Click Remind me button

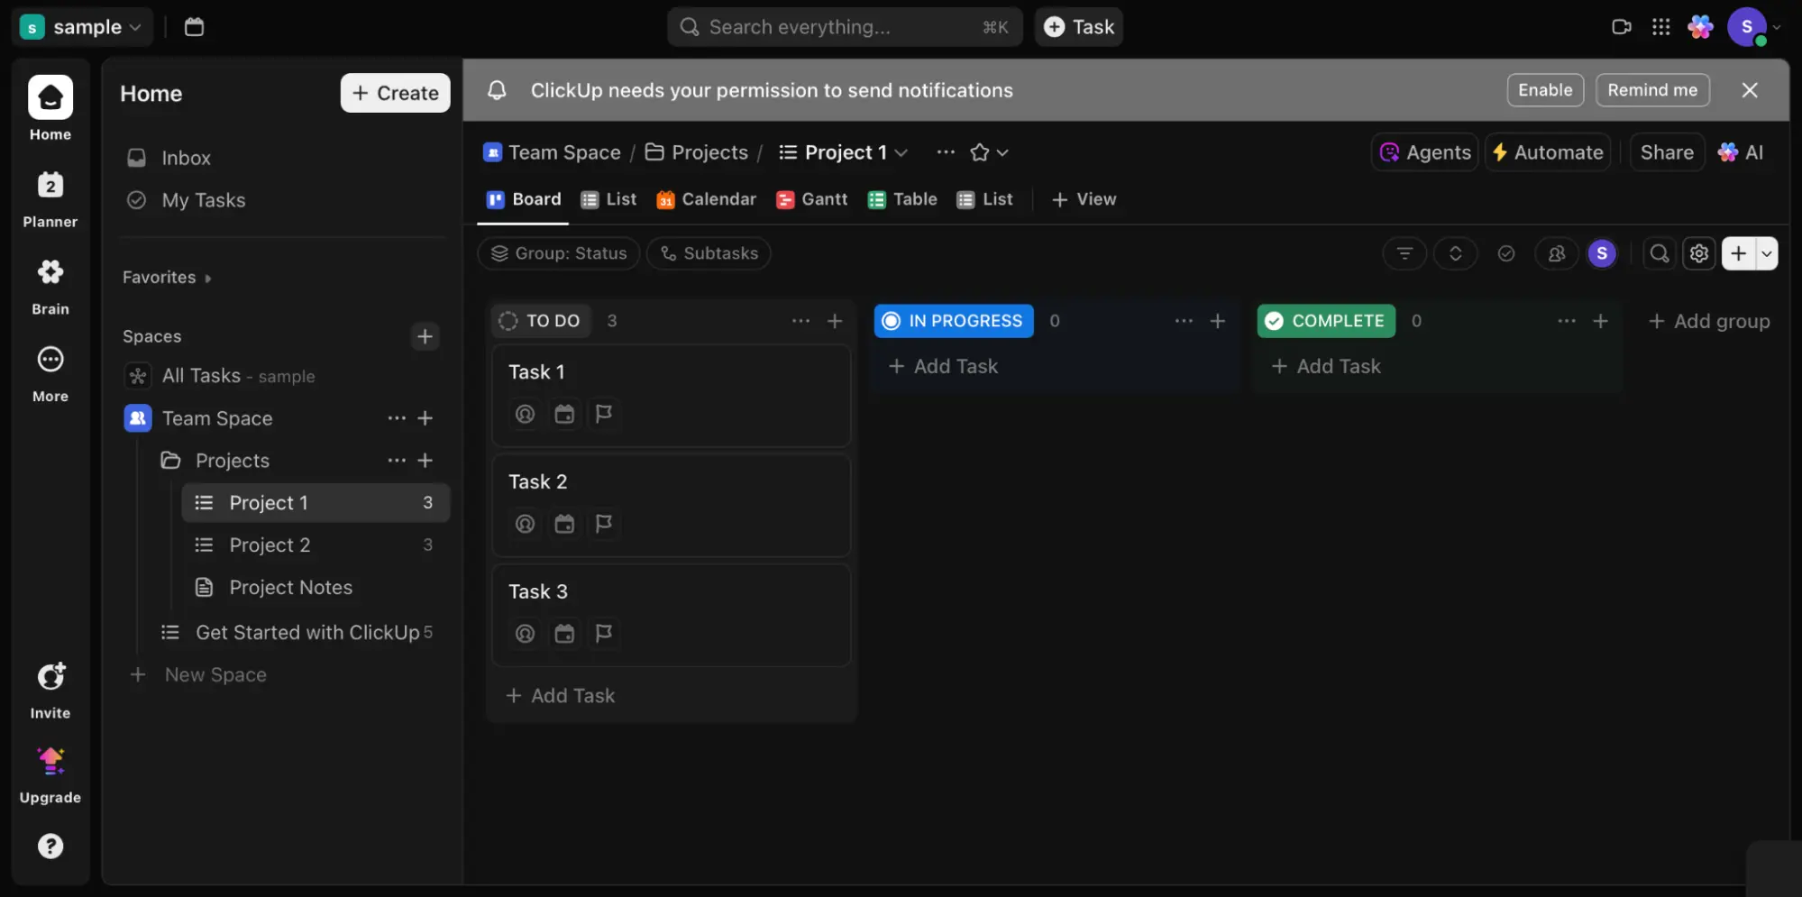1651,90
